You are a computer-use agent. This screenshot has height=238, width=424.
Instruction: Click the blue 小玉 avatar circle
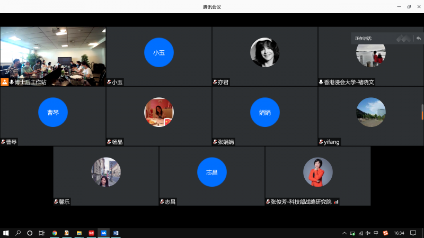[159, 52]
